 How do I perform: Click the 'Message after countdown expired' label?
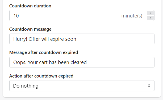tap(44, 53)
